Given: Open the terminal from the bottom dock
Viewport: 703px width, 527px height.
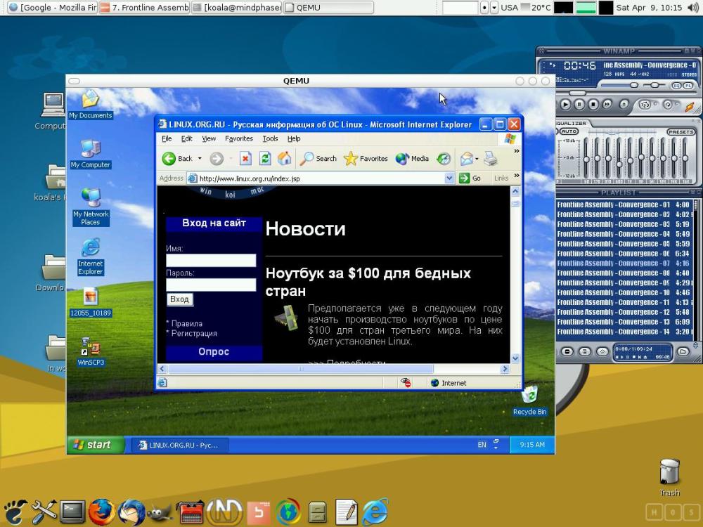Looking at the screenshot, I should coord(72,512).
